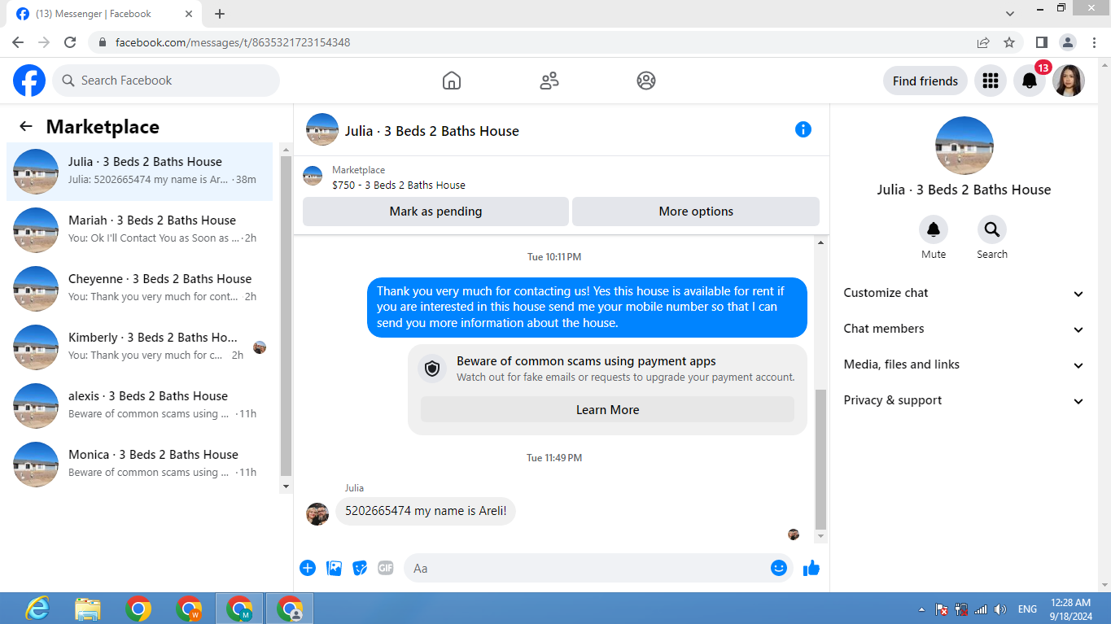This screenshot has height=624, width=1111.
Task: Open Cheyenne's 3 Beds 2 Baths House conversation
Action: 139,289
